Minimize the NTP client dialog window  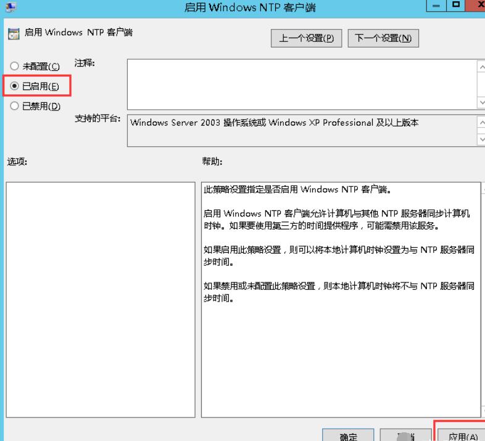click(x=436, y=6)
